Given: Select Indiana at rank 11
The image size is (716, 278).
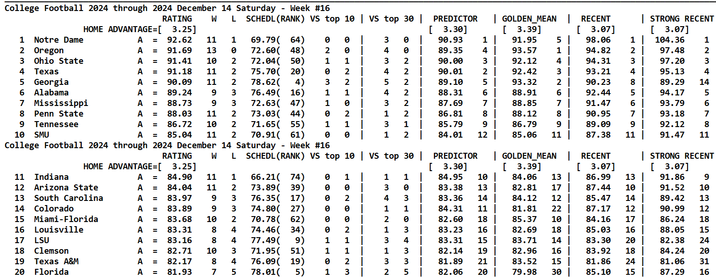Looking at the screenshot, I should coord(51,177).
